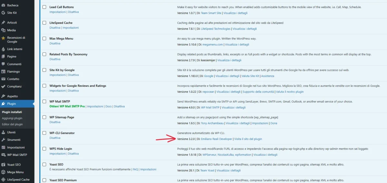Open Bacheca dashboard icon in sidebar
The height and width of the screenshot is (183, 387).
pos(3,5)
